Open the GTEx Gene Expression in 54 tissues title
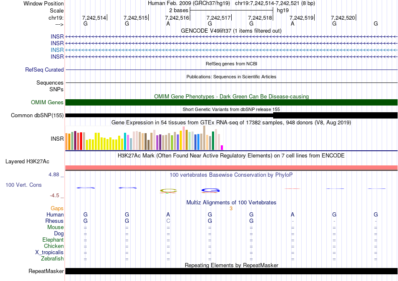Image resolution: width=398 pixels, height=281 pixels. tap(231, 123)
